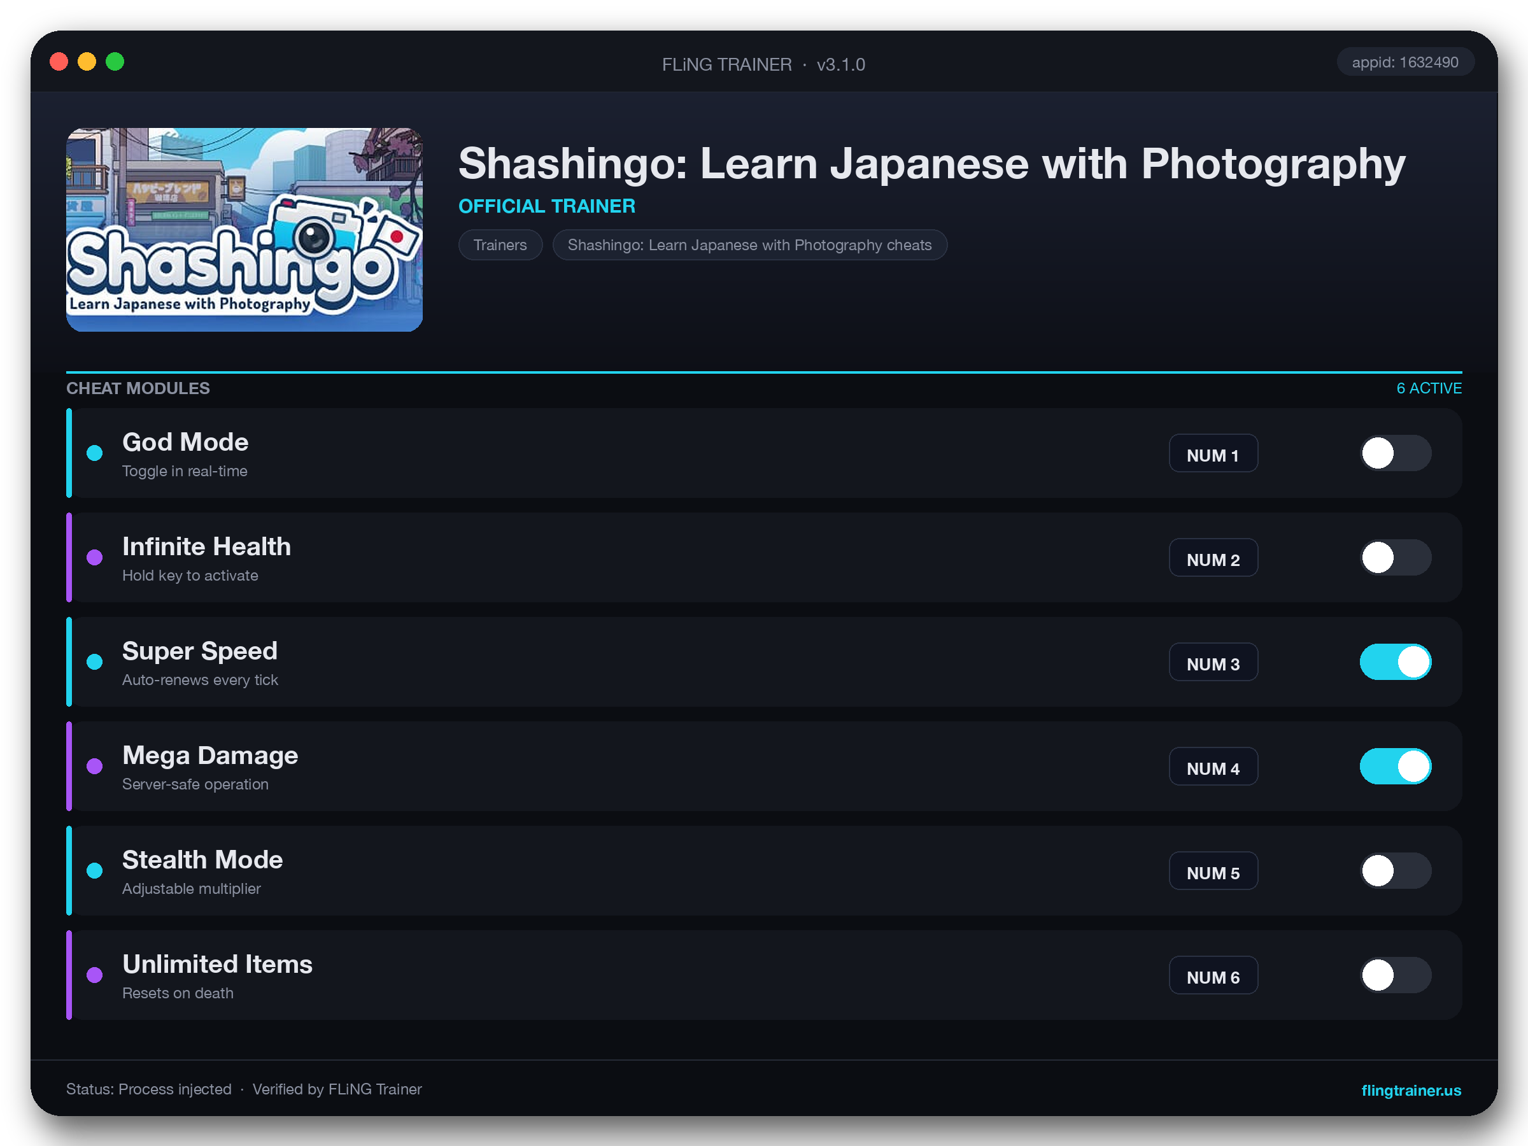Click the appid: 1632490 badge
This screenshot has width=1528, height=1146.
click(x=1405, y=62)
